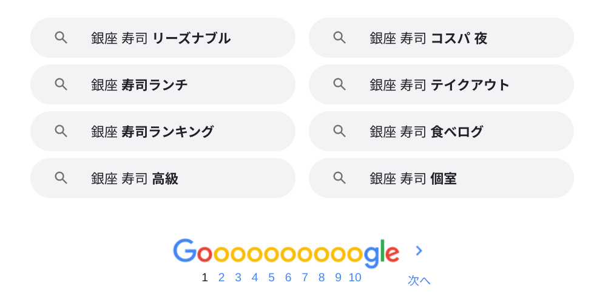Select related search 銀座 寿司 リーズナブル
Image resolution: width=594 pixels, height=308 pixels.
[161, 38]
